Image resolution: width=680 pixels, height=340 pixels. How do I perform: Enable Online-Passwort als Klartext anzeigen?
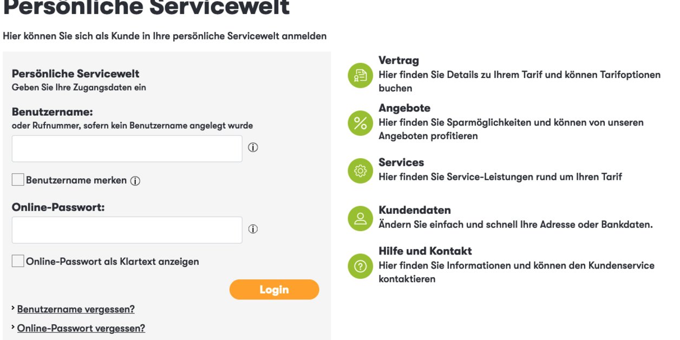tap(17, 261)
